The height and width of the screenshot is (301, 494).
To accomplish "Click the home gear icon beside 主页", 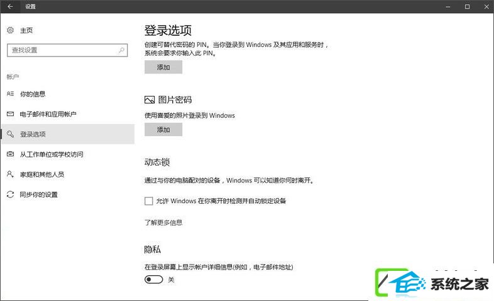I will point(10,30).
